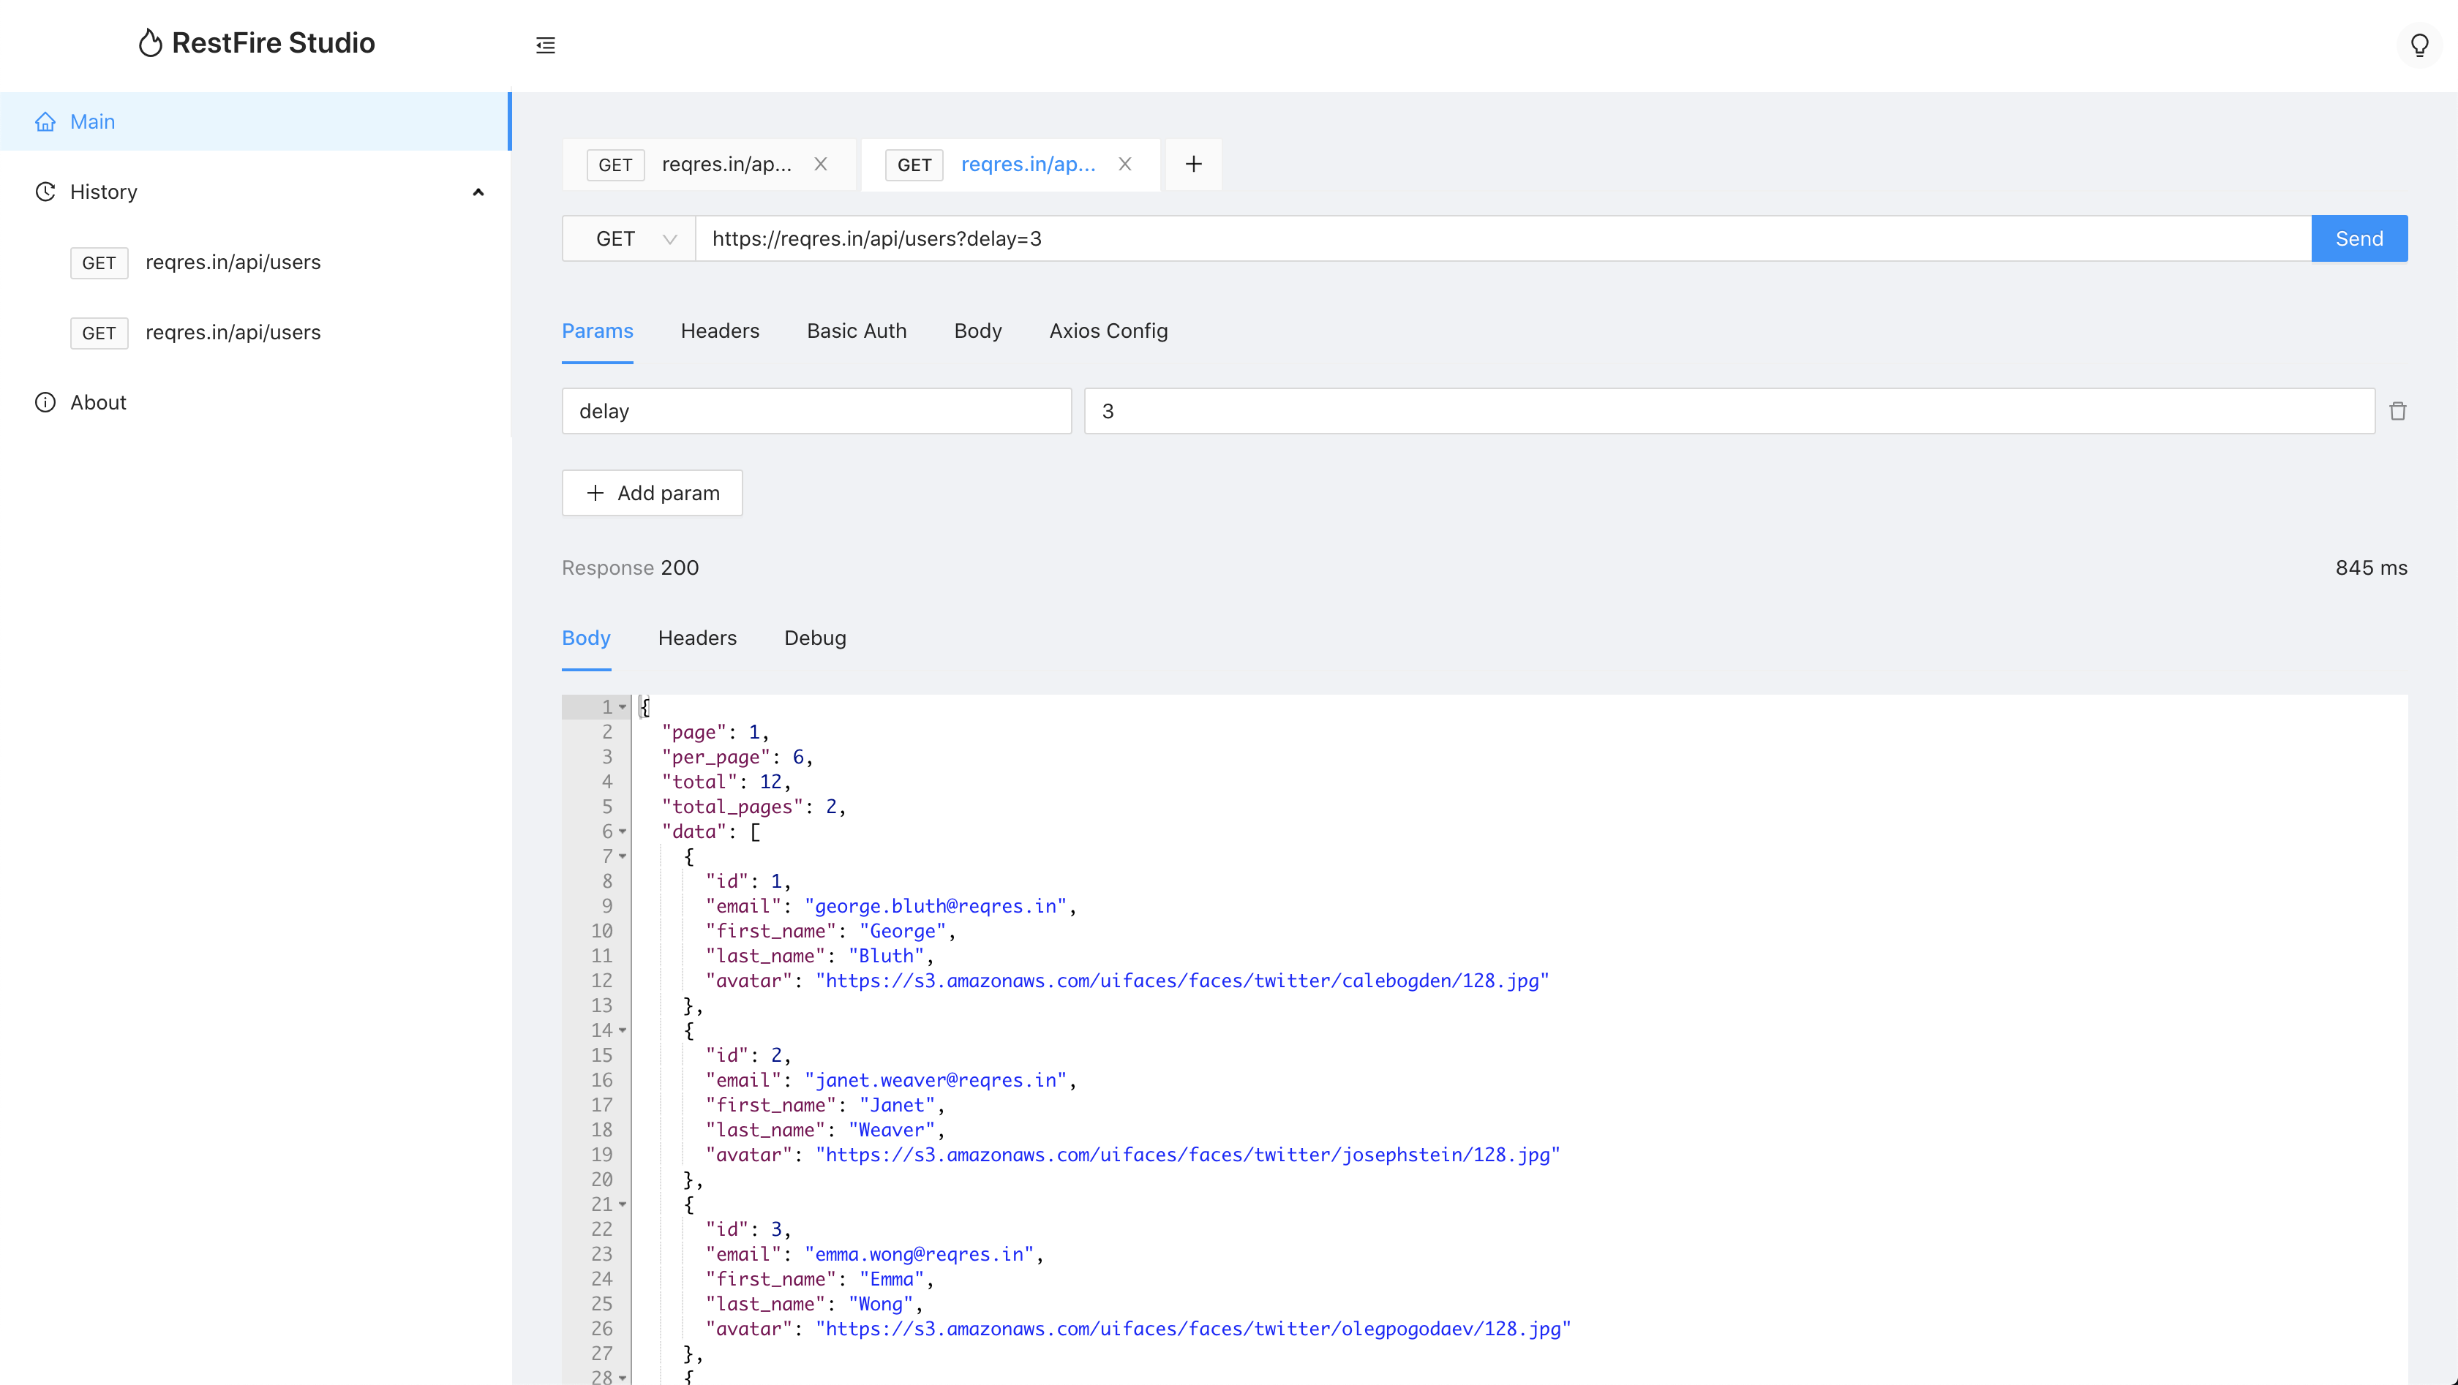Open the response Debug tab
This screenshot has height=1385, width=2458.
[x=814, y=638]
